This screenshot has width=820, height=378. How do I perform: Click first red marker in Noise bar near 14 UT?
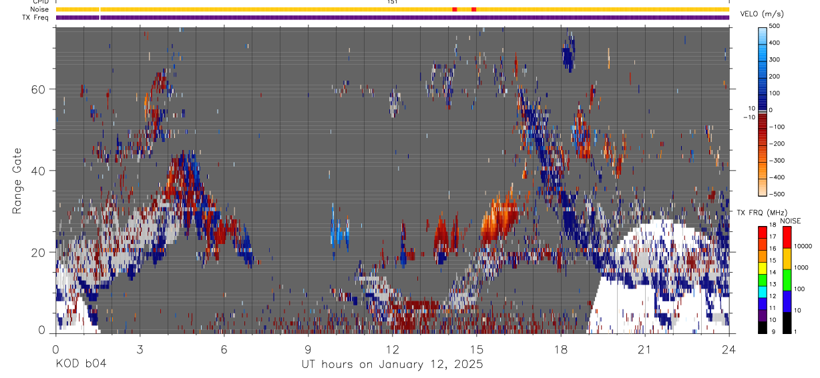pyautogui.click(x=454, y=9)
